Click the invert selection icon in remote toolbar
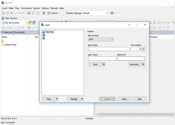175x125 pixels. coord(168,28)
